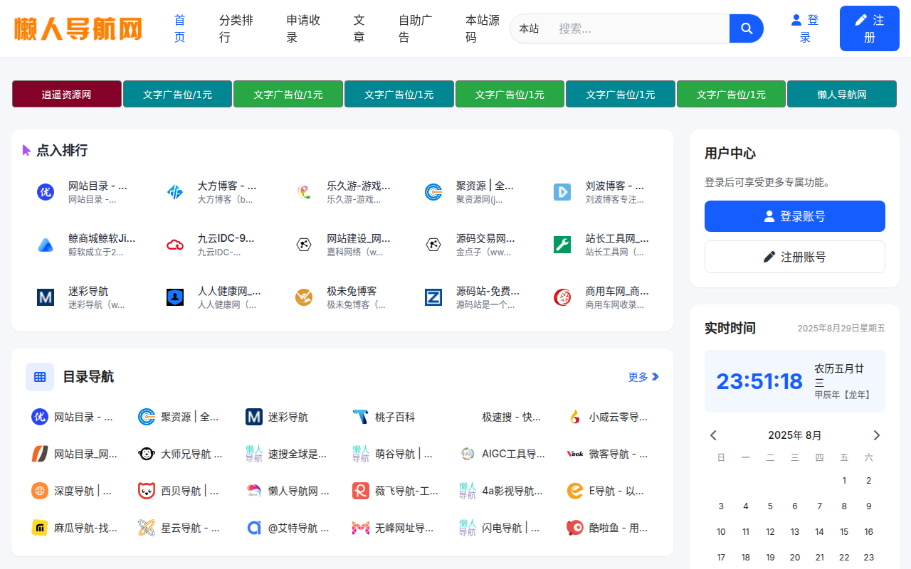The height and width of the screenshot is (569, 911).
Task: Click the 懒人导航网 orange logo
Action: [x=78, y=28]
